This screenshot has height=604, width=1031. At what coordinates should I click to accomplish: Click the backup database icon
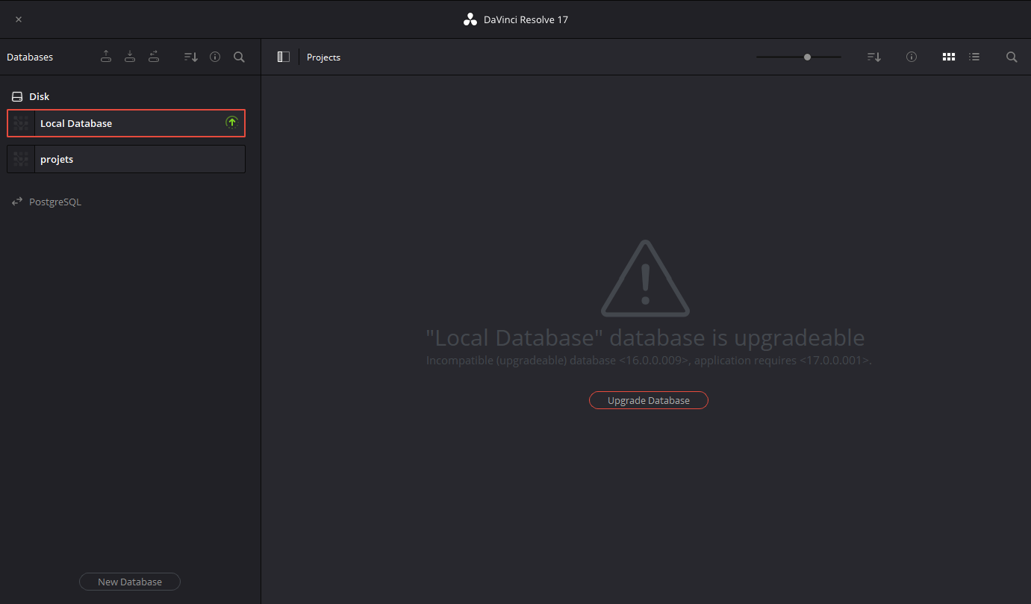[x=106, y=57]
